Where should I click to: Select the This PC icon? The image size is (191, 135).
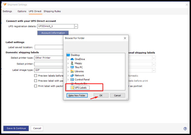pos(72,67)
